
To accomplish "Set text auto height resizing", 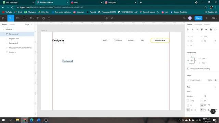I will (x=205, y=105).
